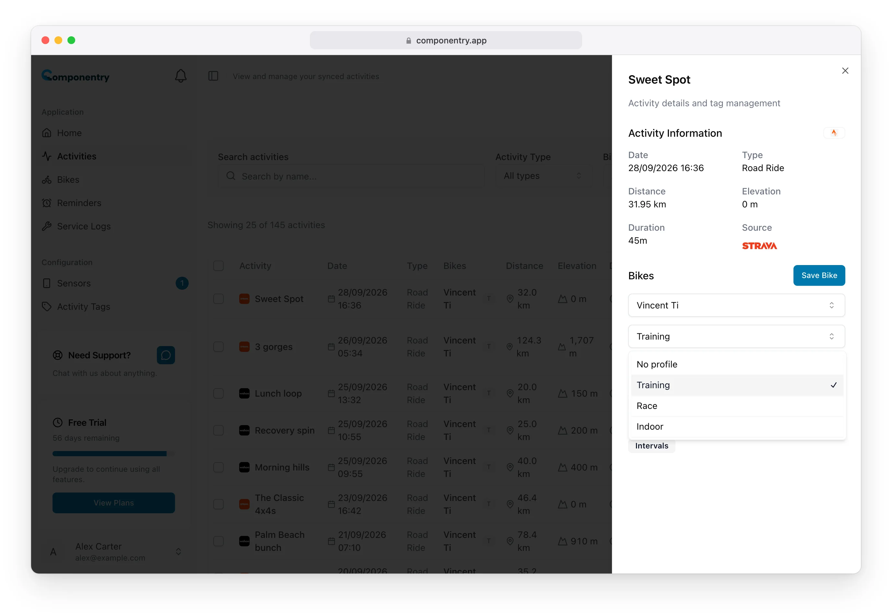Choose the checked Training option

(x=737, y=385)
